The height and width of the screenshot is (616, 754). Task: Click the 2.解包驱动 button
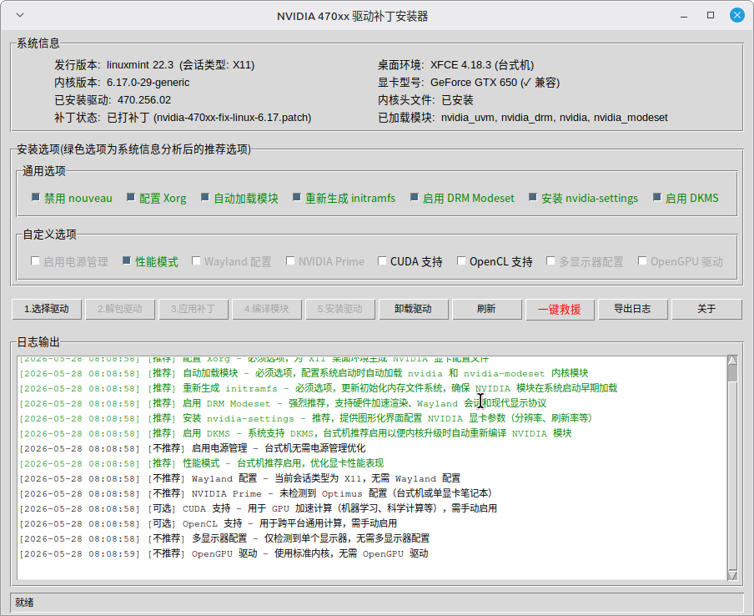[x=120, y=309]
